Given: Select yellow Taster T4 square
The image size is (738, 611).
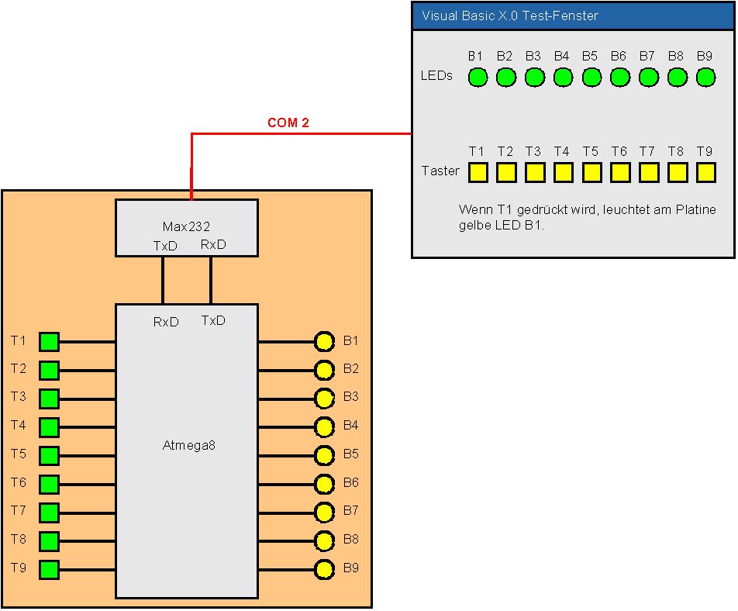Looking at the screenshot, I should (x=564, y=172).
